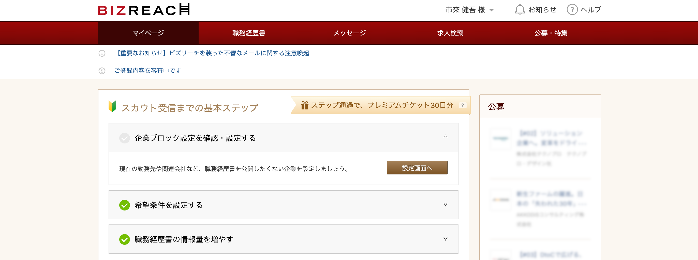The width and height of the screenshot is (698, 260).
Task: Click ステップ通過で、プレミアムチケット30日分 banner text
Action: click(x=382, y=105)
